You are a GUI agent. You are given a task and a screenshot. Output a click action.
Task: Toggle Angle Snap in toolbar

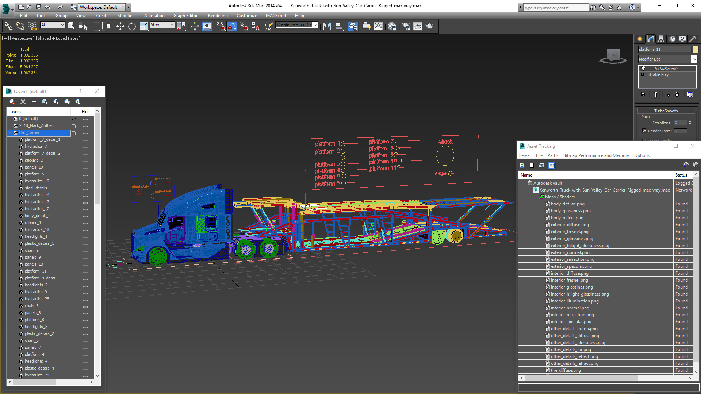click(x=232, y=26)
